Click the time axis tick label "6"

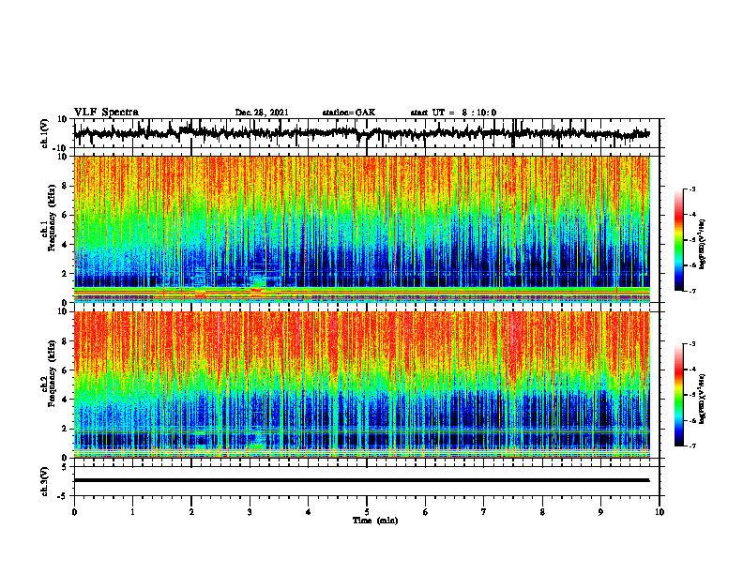click(426, 512)
